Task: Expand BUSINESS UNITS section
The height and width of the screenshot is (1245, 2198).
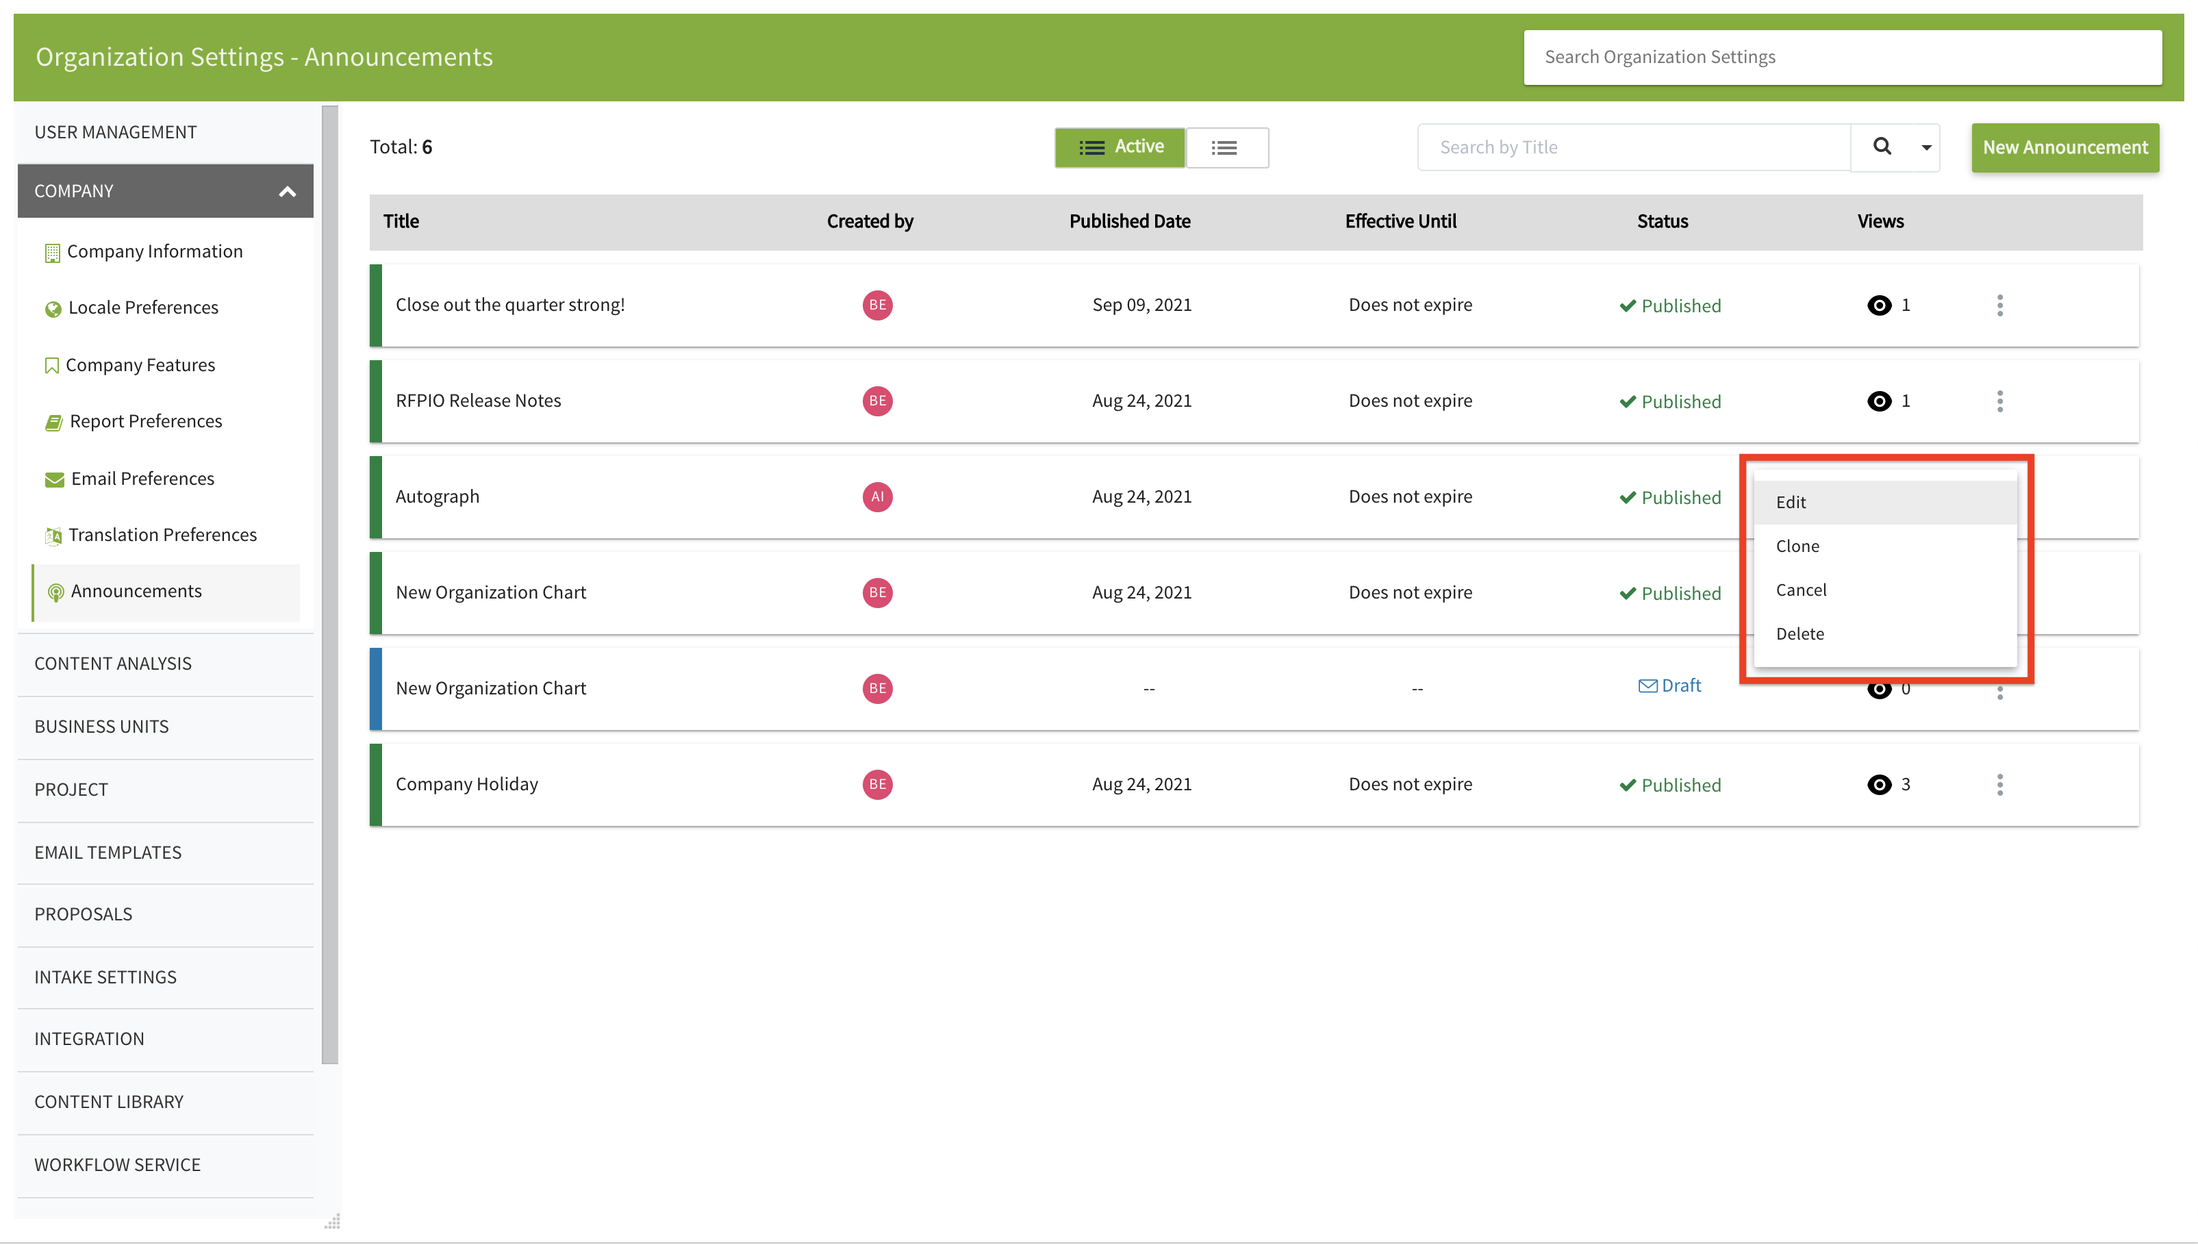Action: pos(165,727)
